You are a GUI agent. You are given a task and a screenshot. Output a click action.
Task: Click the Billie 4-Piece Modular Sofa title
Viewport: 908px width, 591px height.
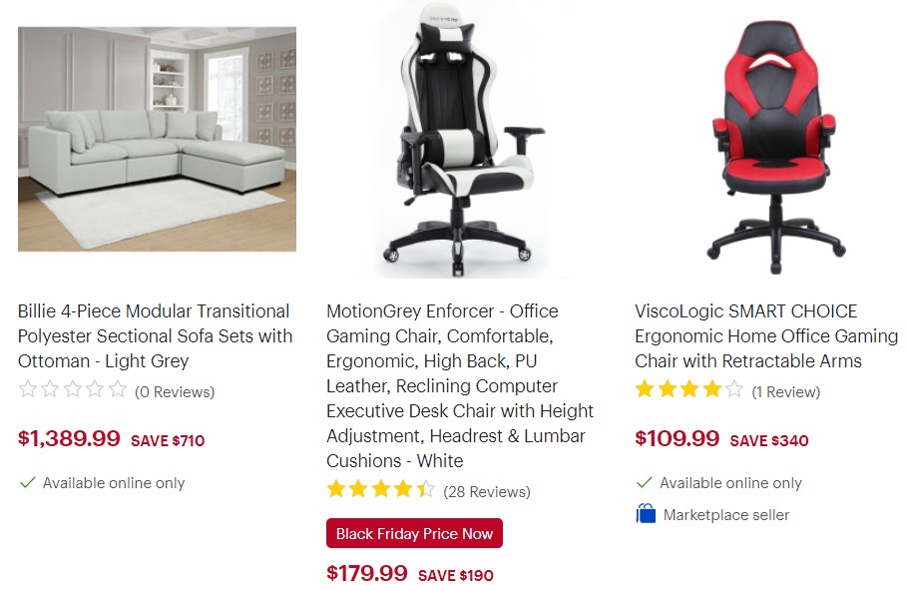(156, 336)
